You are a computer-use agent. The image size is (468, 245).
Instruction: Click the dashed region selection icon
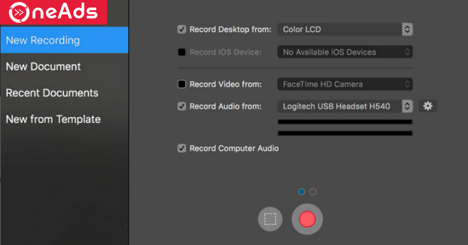[x=270, y=219]
